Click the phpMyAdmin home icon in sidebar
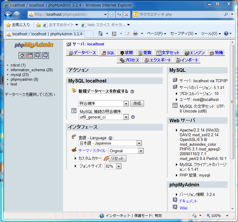238x222 pixels. (x=22, y=56)
